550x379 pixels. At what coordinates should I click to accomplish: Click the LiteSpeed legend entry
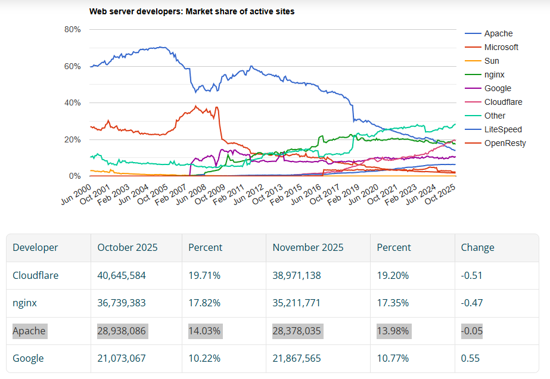tap(502, 130)
